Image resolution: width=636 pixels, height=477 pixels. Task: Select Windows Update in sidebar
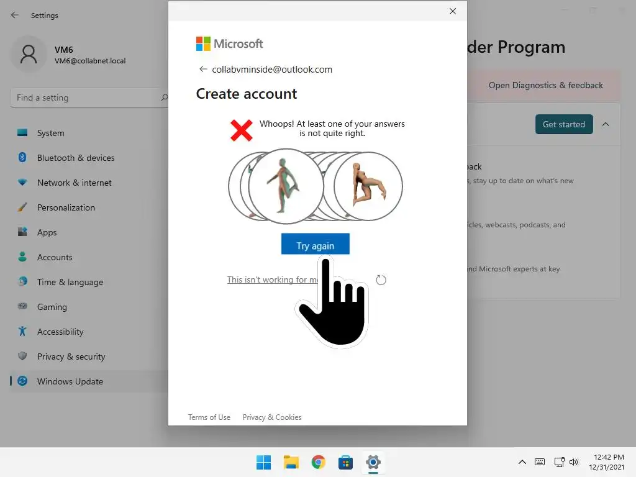tap(89, 381)
